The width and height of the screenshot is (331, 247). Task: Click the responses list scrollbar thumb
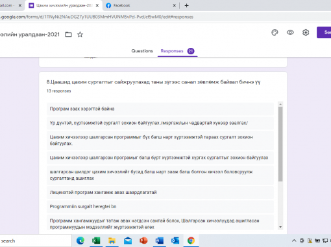coord(280,144)
